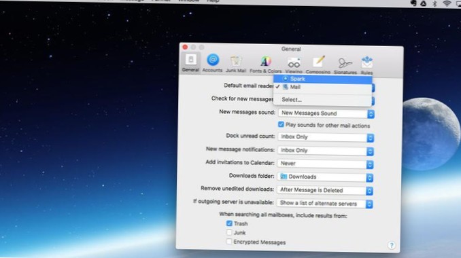This screenshot has height=258, width=461.
Task: Open Remove unedited downloads dropdown
Action: pyautogui.click(x=325, y=191)
